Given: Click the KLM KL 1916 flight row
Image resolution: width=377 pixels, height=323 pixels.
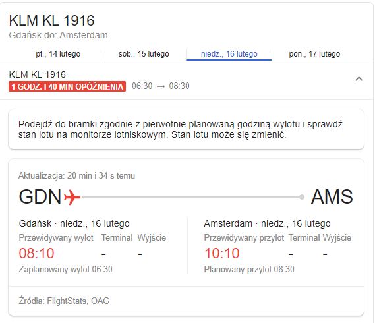Looking at the screenshot, I should tap(187, 80).
